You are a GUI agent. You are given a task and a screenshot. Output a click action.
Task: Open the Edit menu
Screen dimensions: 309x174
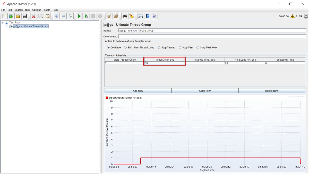[x=10, y=10]
